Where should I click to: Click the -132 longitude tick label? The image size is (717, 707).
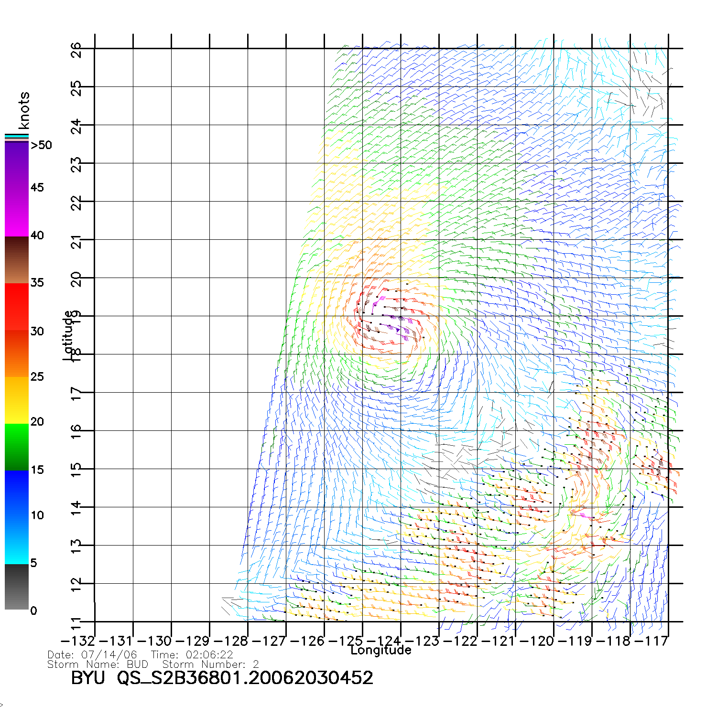coord(78,641)
